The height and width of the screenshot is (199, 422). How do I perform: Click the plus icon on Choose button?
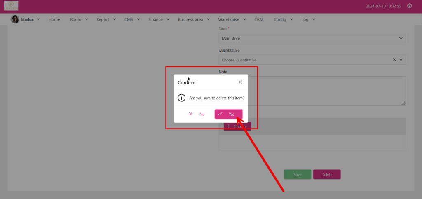click(x=229, y=126)
